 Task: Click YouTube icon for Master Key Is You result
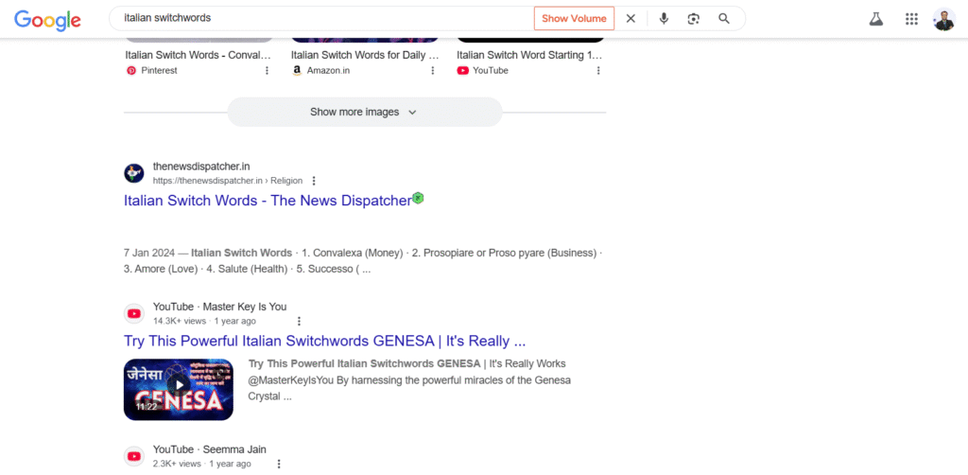[134, 314]
